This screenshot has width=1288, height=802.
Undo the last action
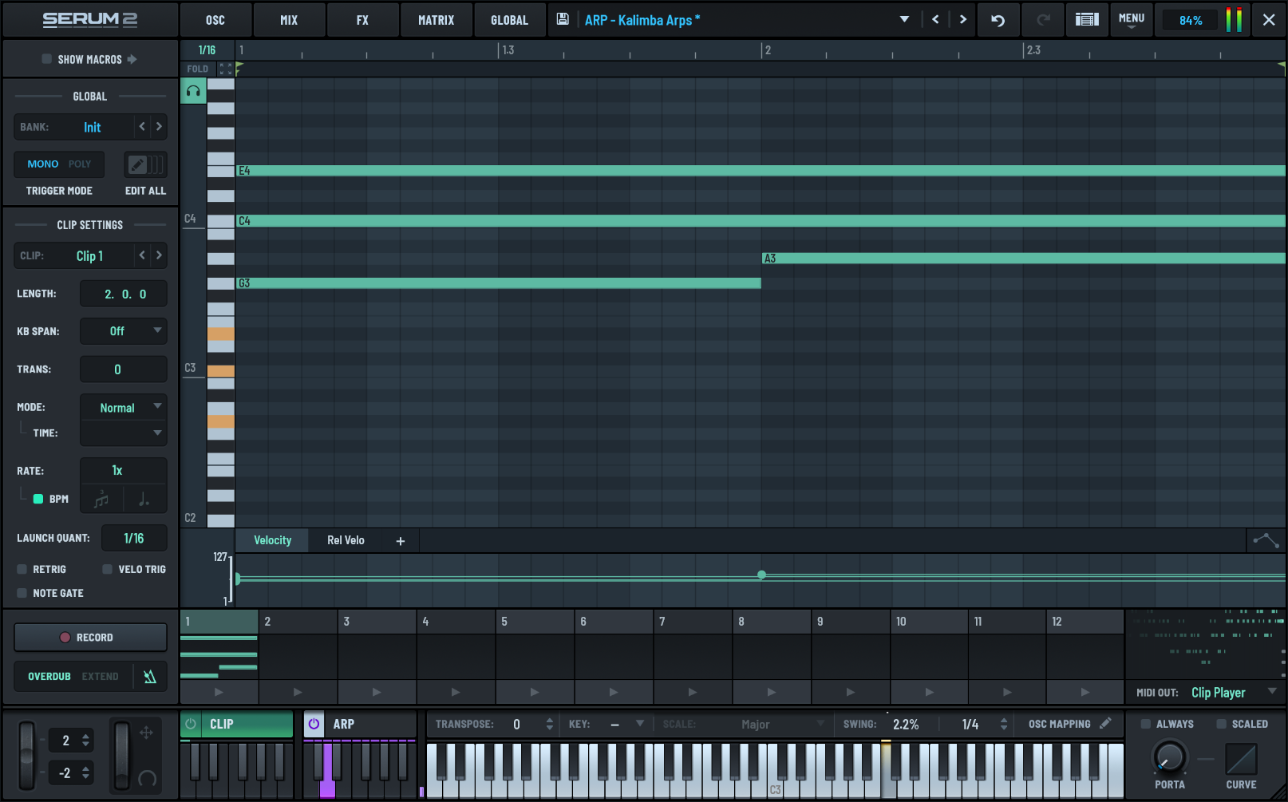point(998,20)
